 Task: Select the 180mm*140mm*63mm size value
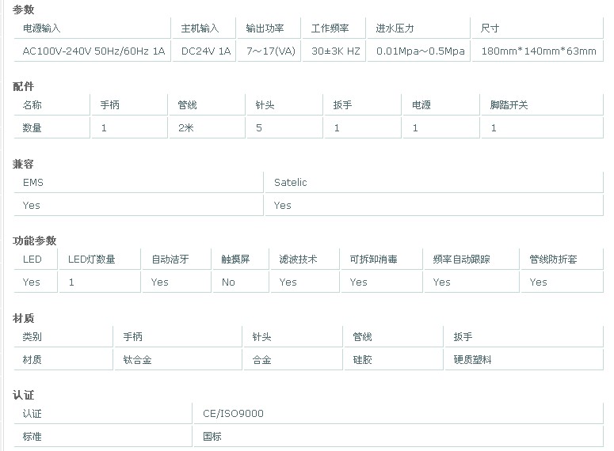[x=538, y=51]
